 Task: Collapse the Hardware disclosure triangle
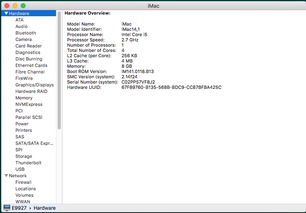(x=6, y=13)
